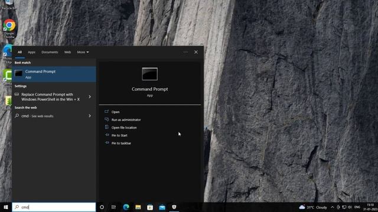
Task: Open the clock and date flyout
Action: point(370,207)
